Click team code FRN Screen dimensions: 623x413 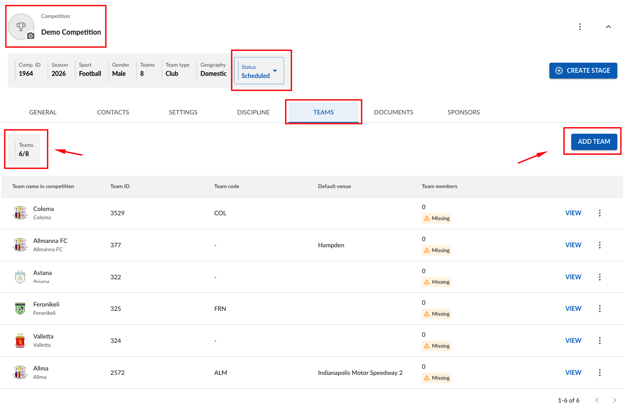tap(220, 309)
